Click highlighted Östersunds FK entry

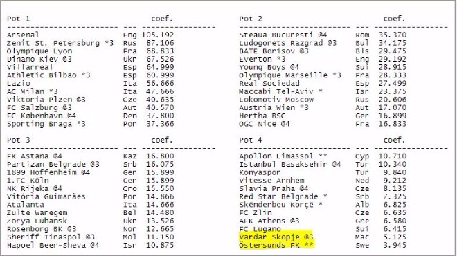point(276,245)
